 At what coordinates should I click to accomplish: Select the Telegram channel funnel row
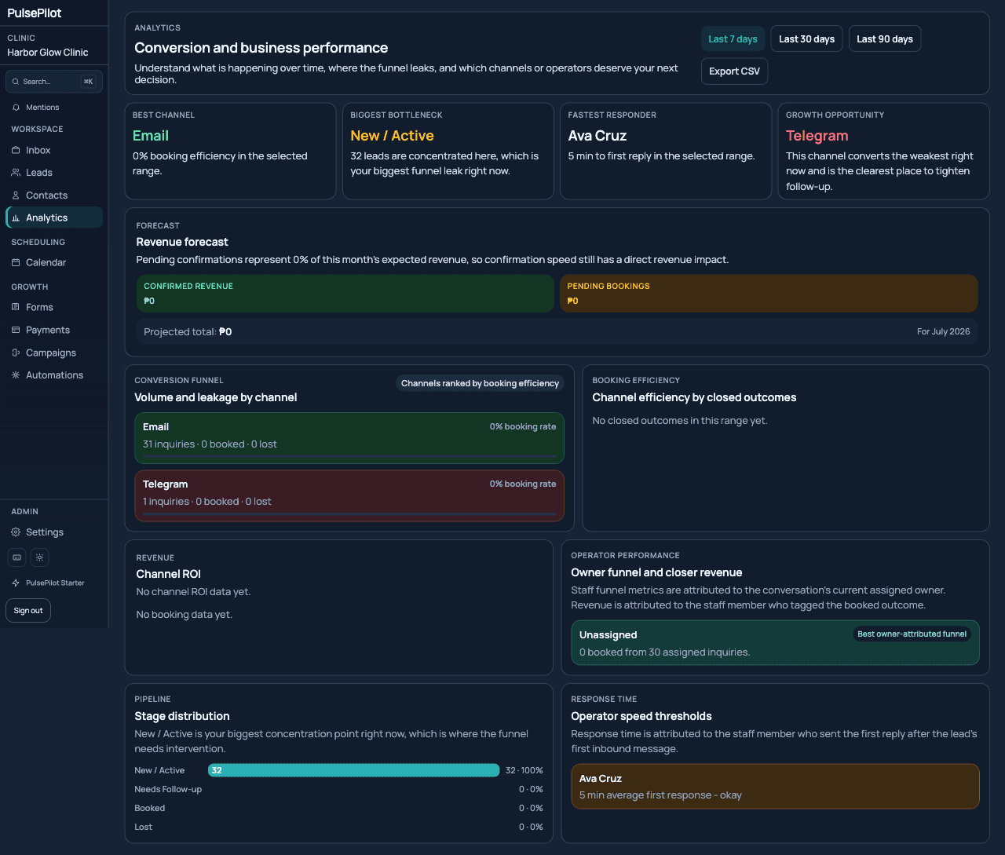[x=349, y=495]
